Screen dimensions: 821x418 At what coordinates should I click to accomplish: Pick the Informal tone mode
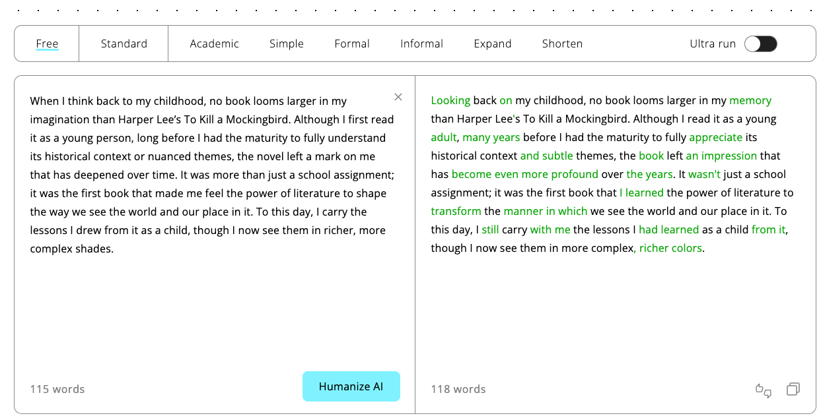point(421,44)
